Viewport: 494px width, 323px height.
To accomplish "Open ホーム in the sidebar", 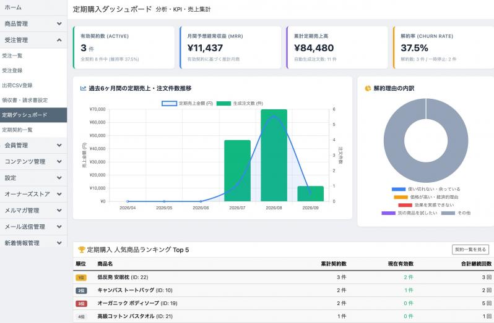I will [33, 7].
